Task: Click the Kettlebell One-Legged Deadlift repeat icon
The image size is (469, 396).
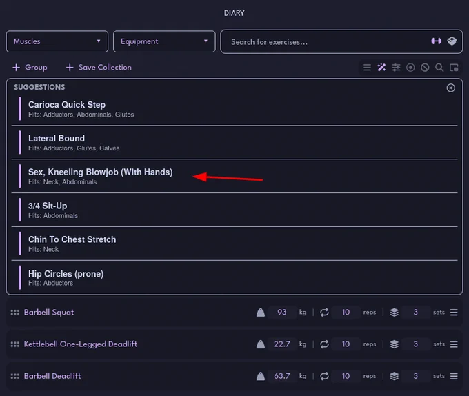Action: (324, 344)
